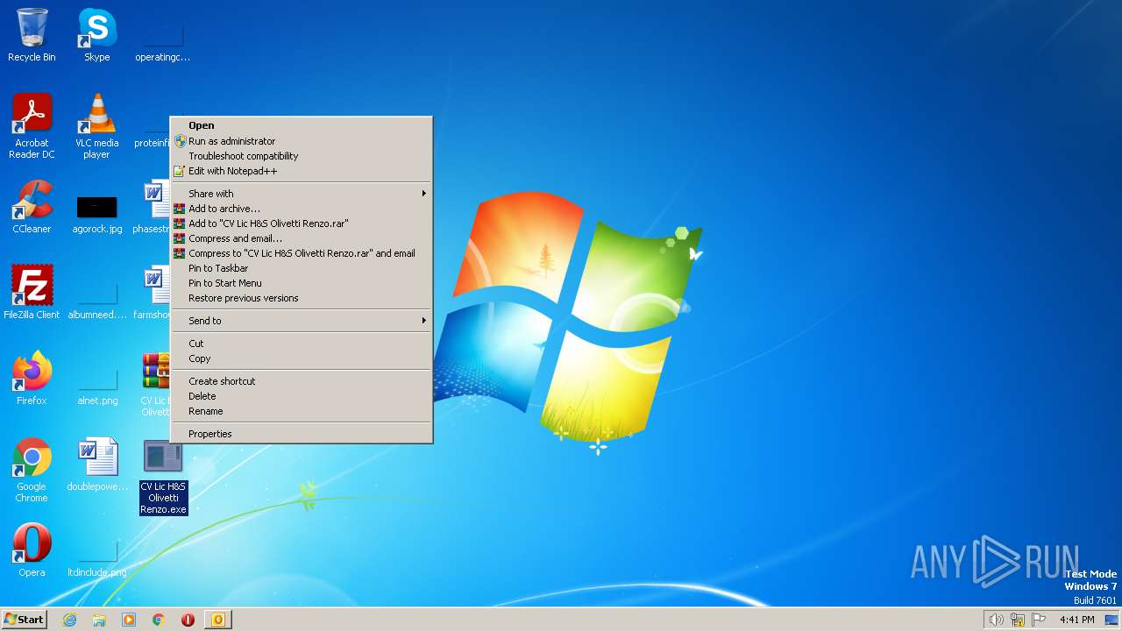Choose Compress to "CV Lic H&S Olivetti Renzo.rar" and email
Viewport: 1122px width, 631px height.
[301, 253]
